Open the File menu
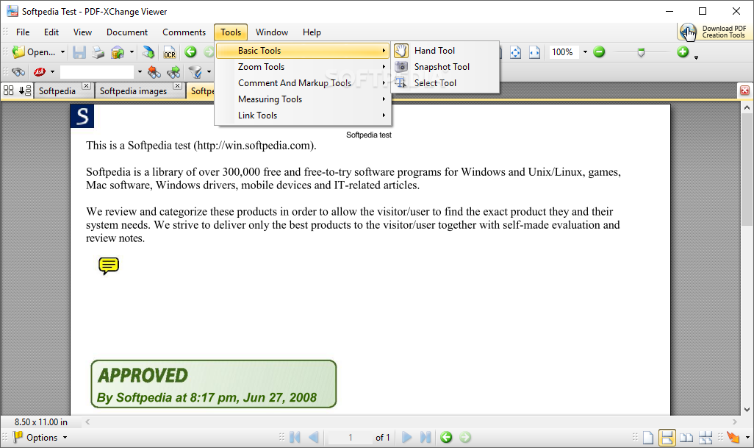This screenshot has width=754, height=448. click(x=23, y=32)
